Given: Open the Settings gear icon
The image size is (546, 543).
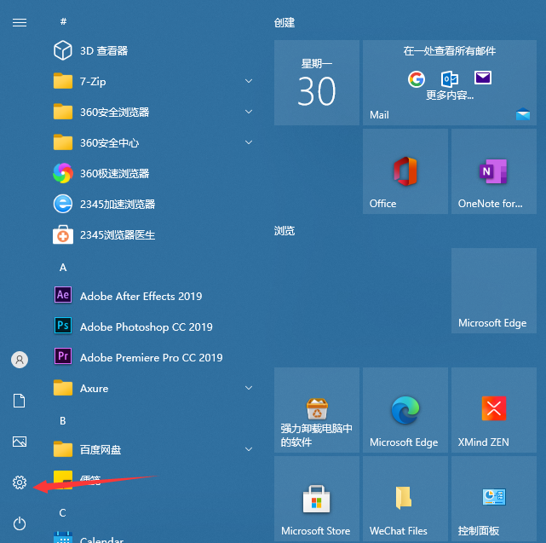Looking at the screenshot, I should (x=20, y=483).
